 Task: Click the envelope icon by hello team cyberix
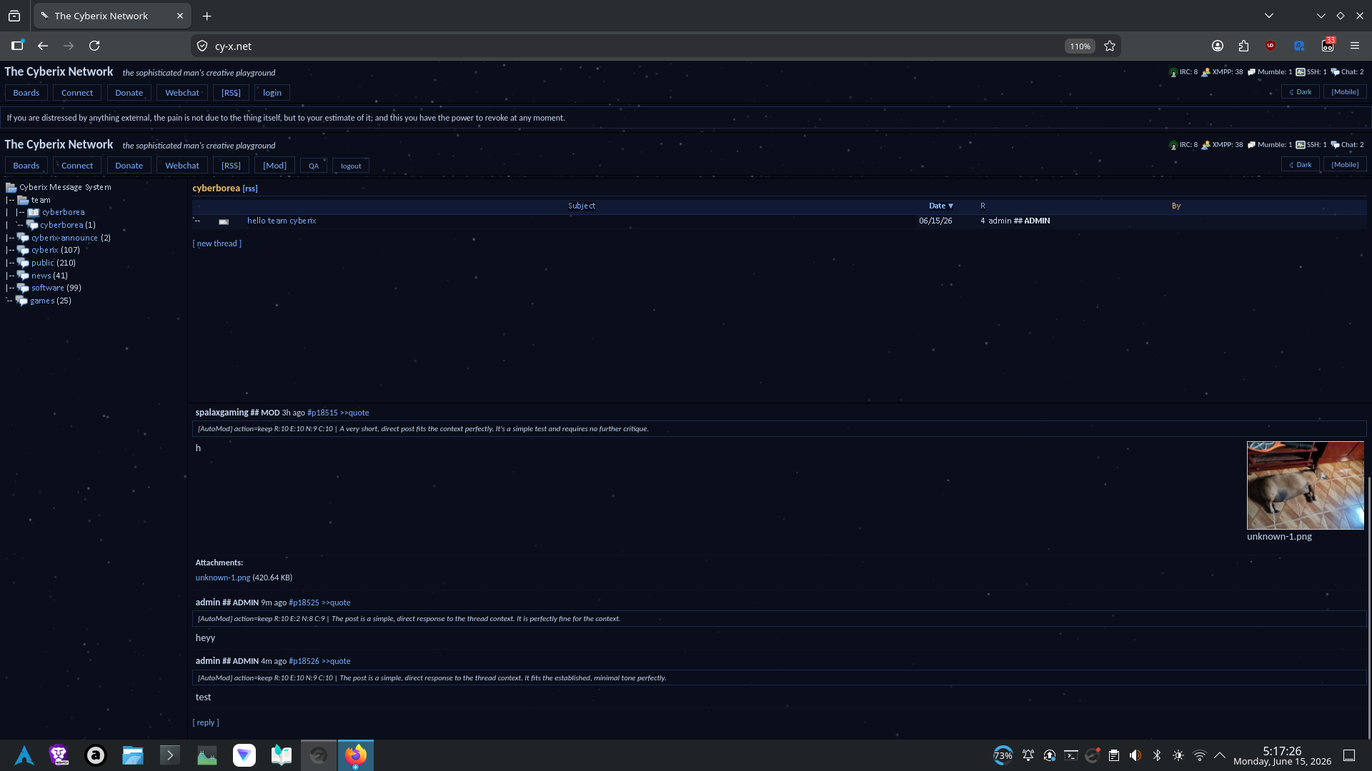(224, 221)
